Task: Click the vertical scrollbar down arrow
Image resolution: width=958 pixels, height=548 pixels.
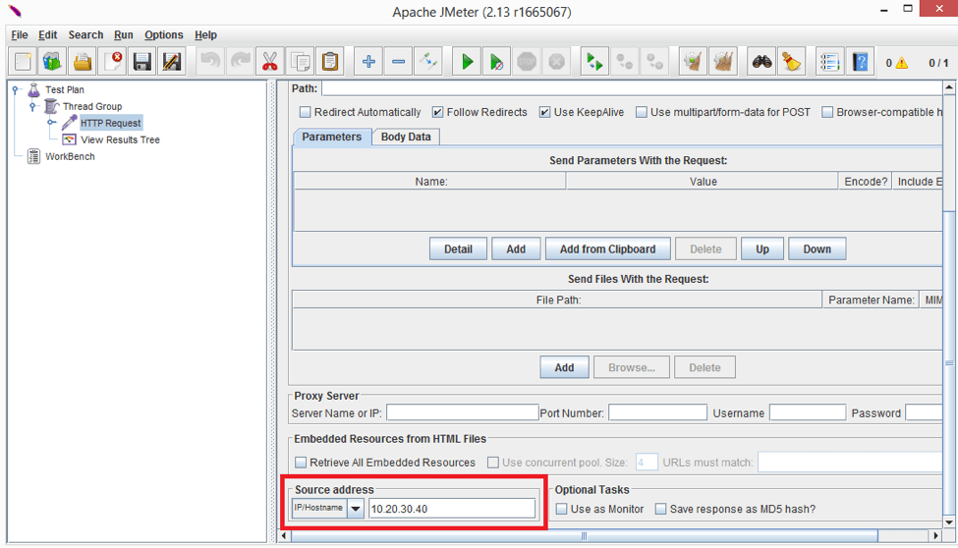Action: click(x=949, y=522)
